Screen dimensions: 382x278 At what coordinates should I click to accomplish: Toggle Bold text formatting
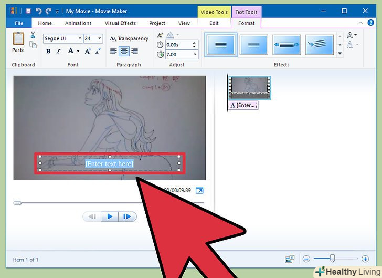[48, 51]
